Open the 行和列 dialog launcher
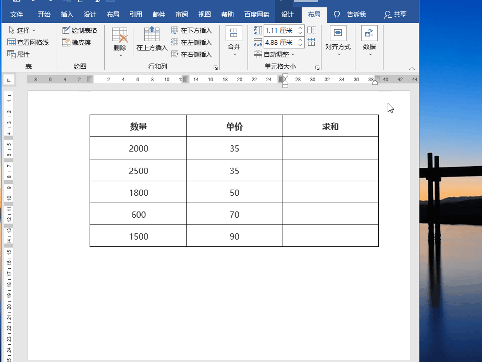This screenshot has height=362, width=482. 216,68
